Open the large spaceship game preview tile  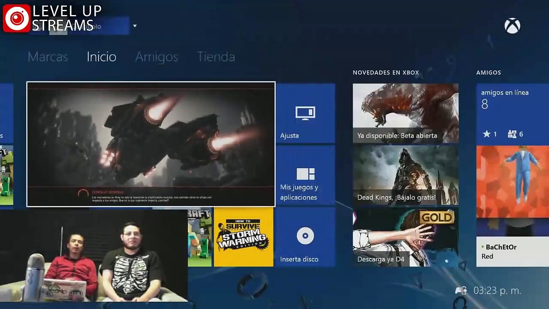pos(151,144)
